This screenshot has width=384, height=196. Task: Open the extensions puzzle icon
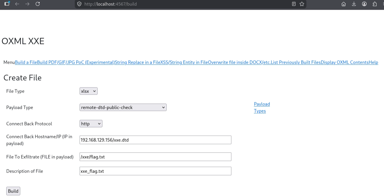tap(375, 4)
